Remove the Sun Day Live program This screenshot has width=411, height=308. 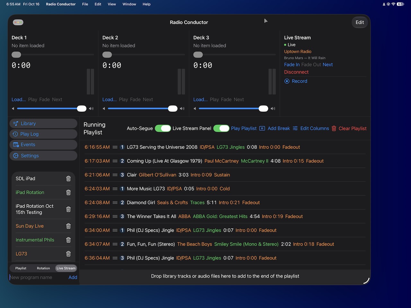[x=68, y=226]
